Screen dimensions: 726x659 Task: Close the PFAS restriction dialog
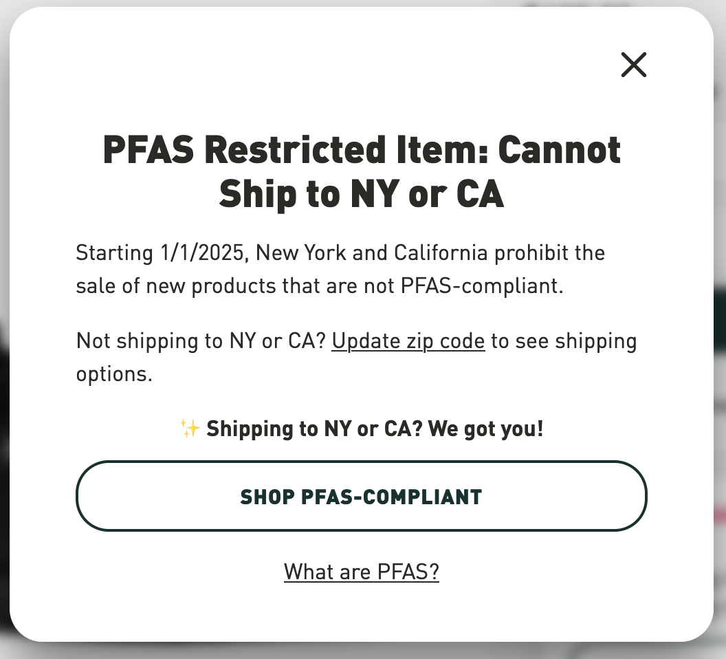[x=633, y=65]
